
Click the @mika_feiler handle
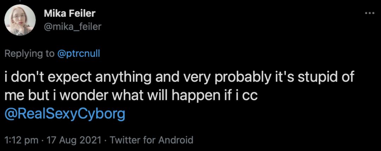(72, 26)
